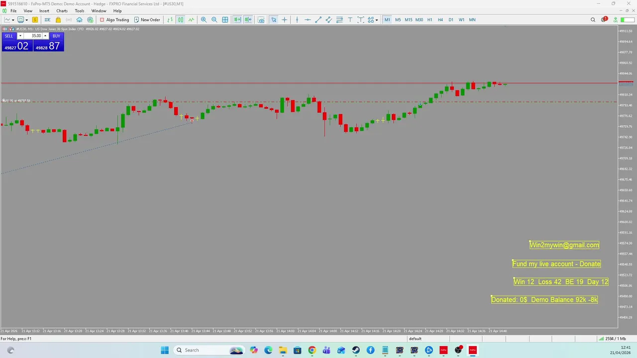Switch chart to line chart

click(x=191, y=20)
